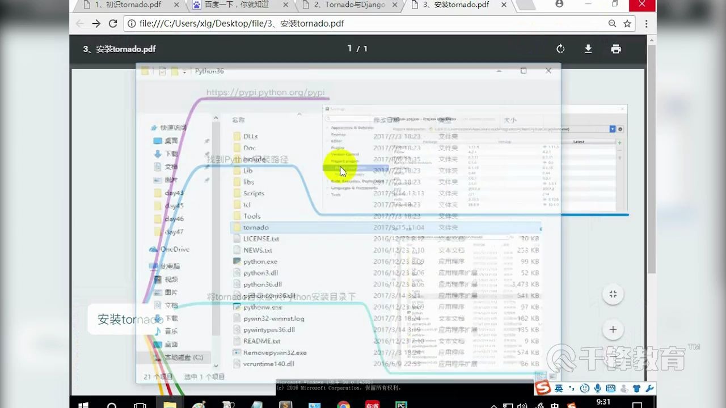
Task: Select the 3、安装tornado.pdf browser tab
Action: pos(457,5)
